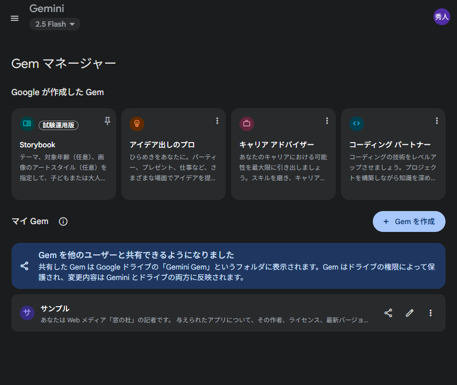The height and width of the screenshot is (385, 457).
Task: Open the hamburger menu
Action: coord(14,18)
